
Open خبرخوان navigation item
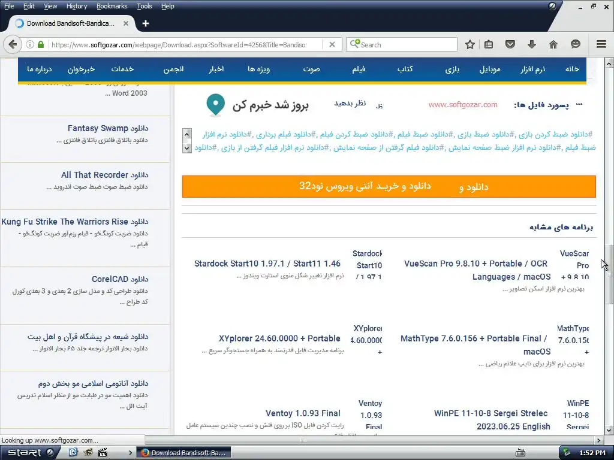pos(81,69)
